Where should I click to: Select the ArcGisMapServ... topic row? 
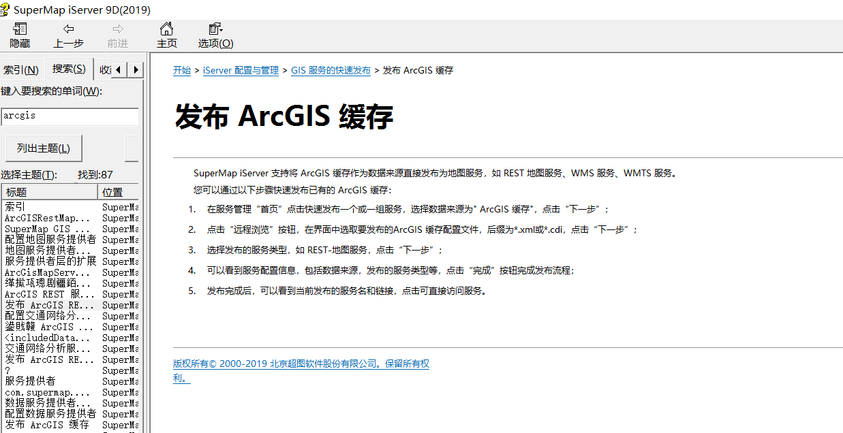point(71,272)
